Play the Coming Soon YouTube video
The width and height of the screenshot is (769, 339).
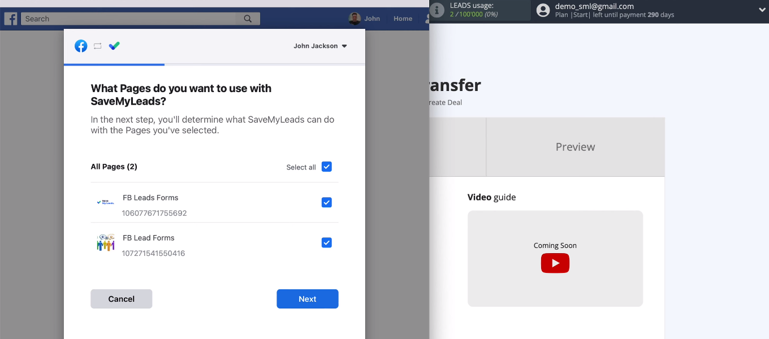(x=555, y=263)
